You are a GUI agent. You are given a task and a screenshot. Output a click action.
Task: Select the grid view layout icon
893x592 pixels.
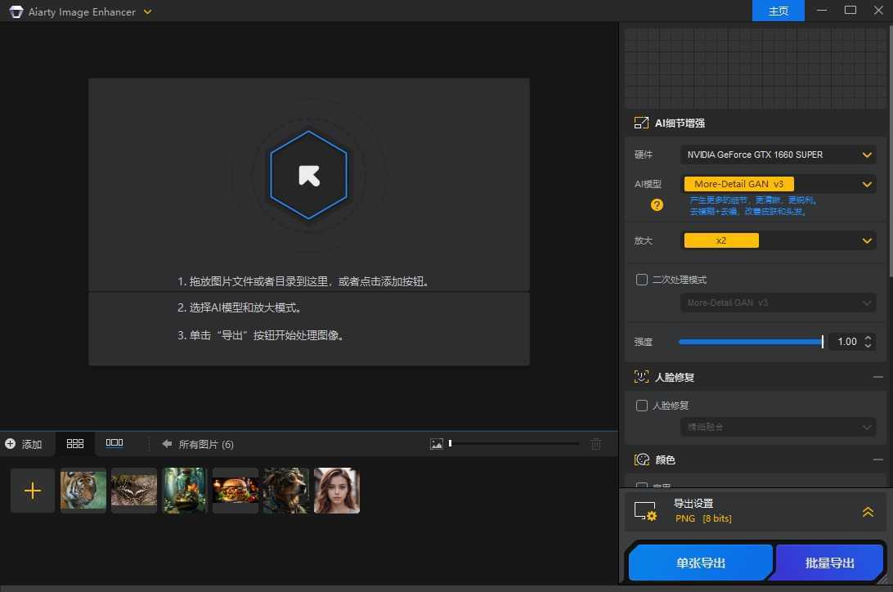tap(75, 444)
